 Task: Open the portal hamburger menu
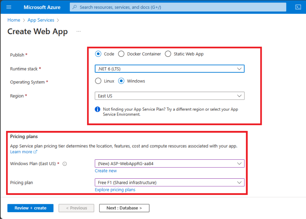(9, 7)
